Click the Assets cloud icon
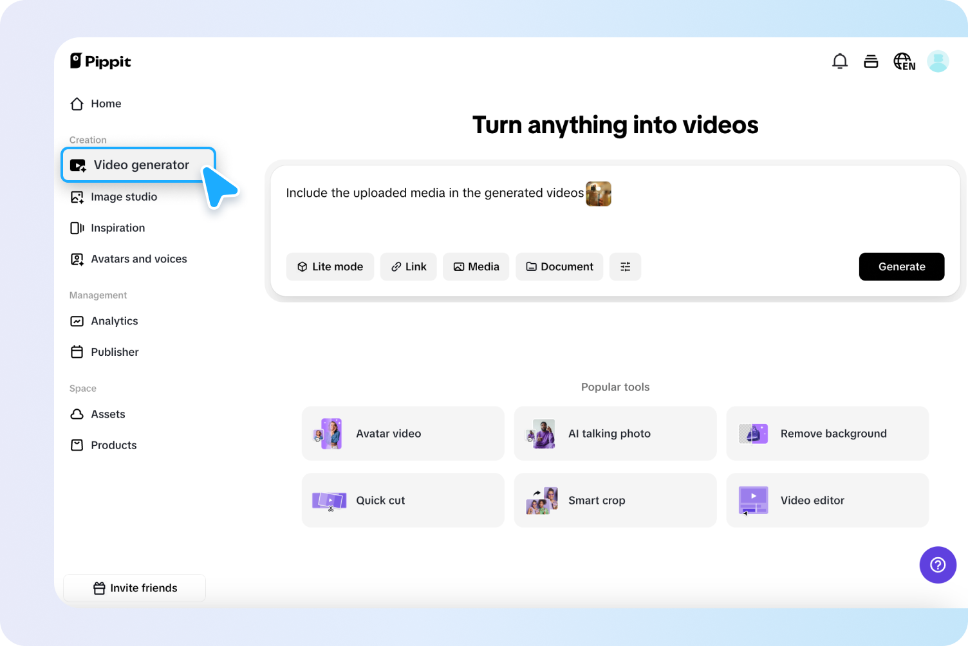 77,414
